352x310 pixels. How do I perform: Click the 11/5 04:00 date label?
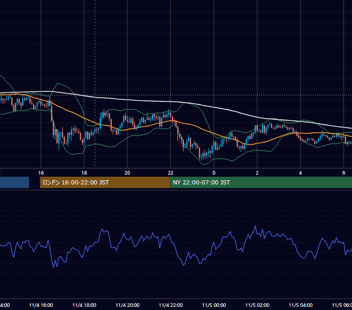(301, 305)
